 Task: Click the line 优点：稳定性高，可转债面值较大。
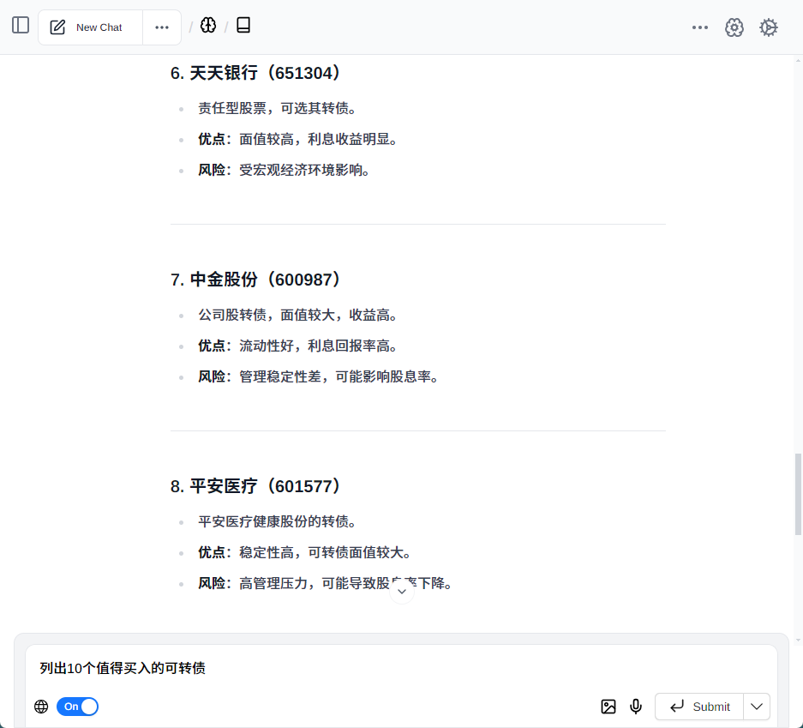tap(304, 552)
